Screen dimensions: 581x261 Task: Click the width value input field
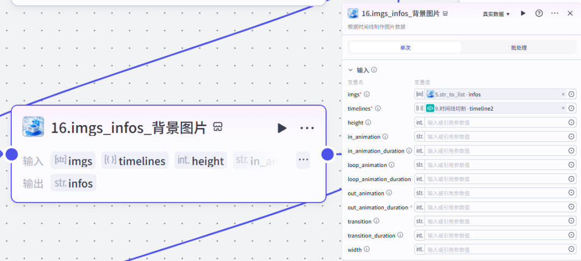coord(496,249)
